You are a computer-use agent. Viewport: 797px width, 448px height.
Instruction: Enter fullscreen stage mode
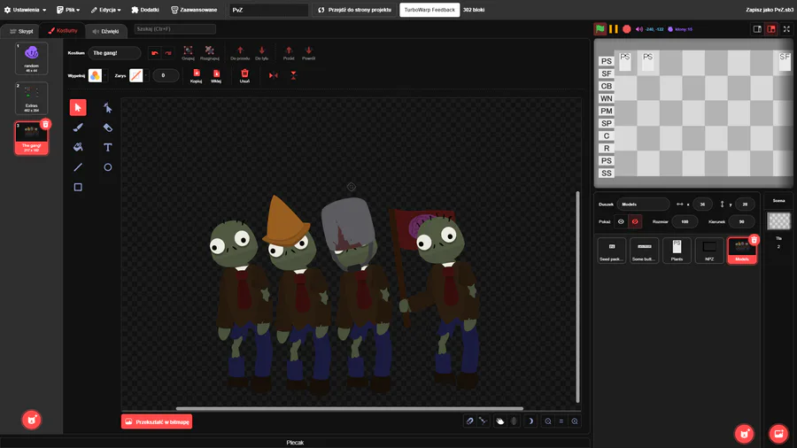[x=787, y=29]
